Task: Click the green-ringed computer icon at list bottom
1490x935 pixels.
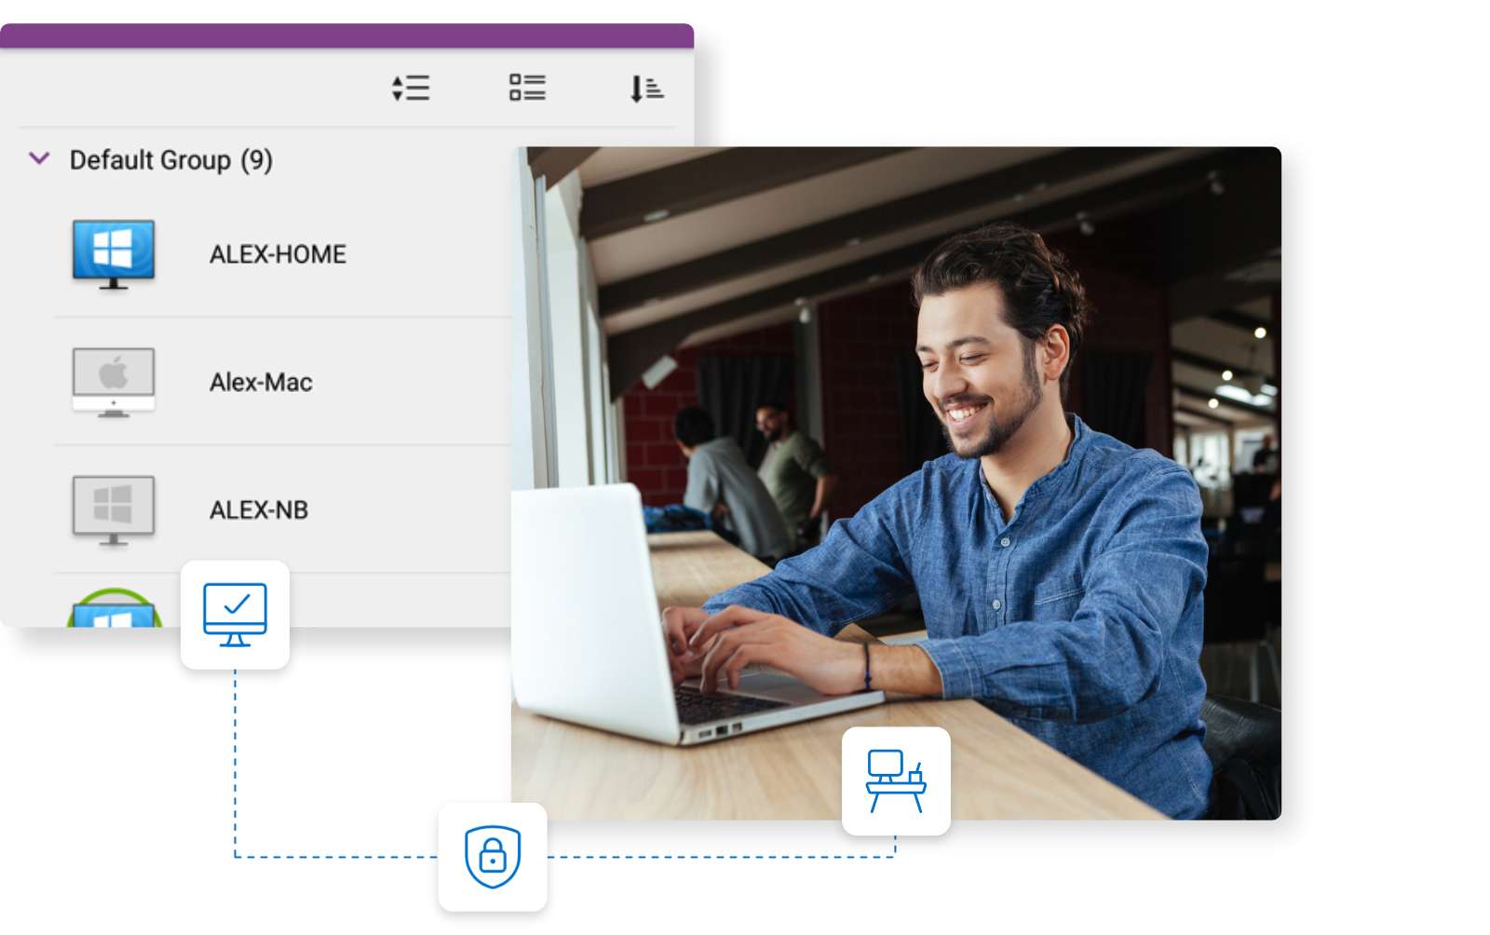Action: click(x=114, y=610)
